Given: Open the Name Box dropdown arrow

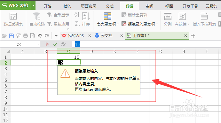Looking at the screenshot, I should 38,44.
